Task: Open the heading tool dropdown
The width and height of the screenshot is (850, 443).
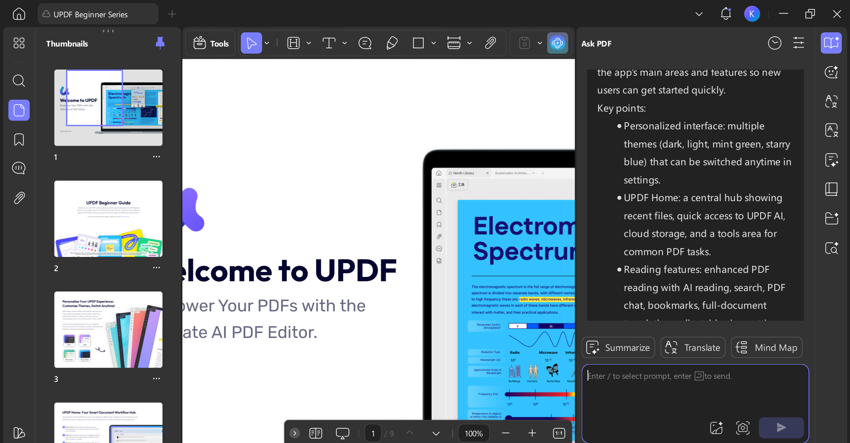Action: tap(309, 43)
